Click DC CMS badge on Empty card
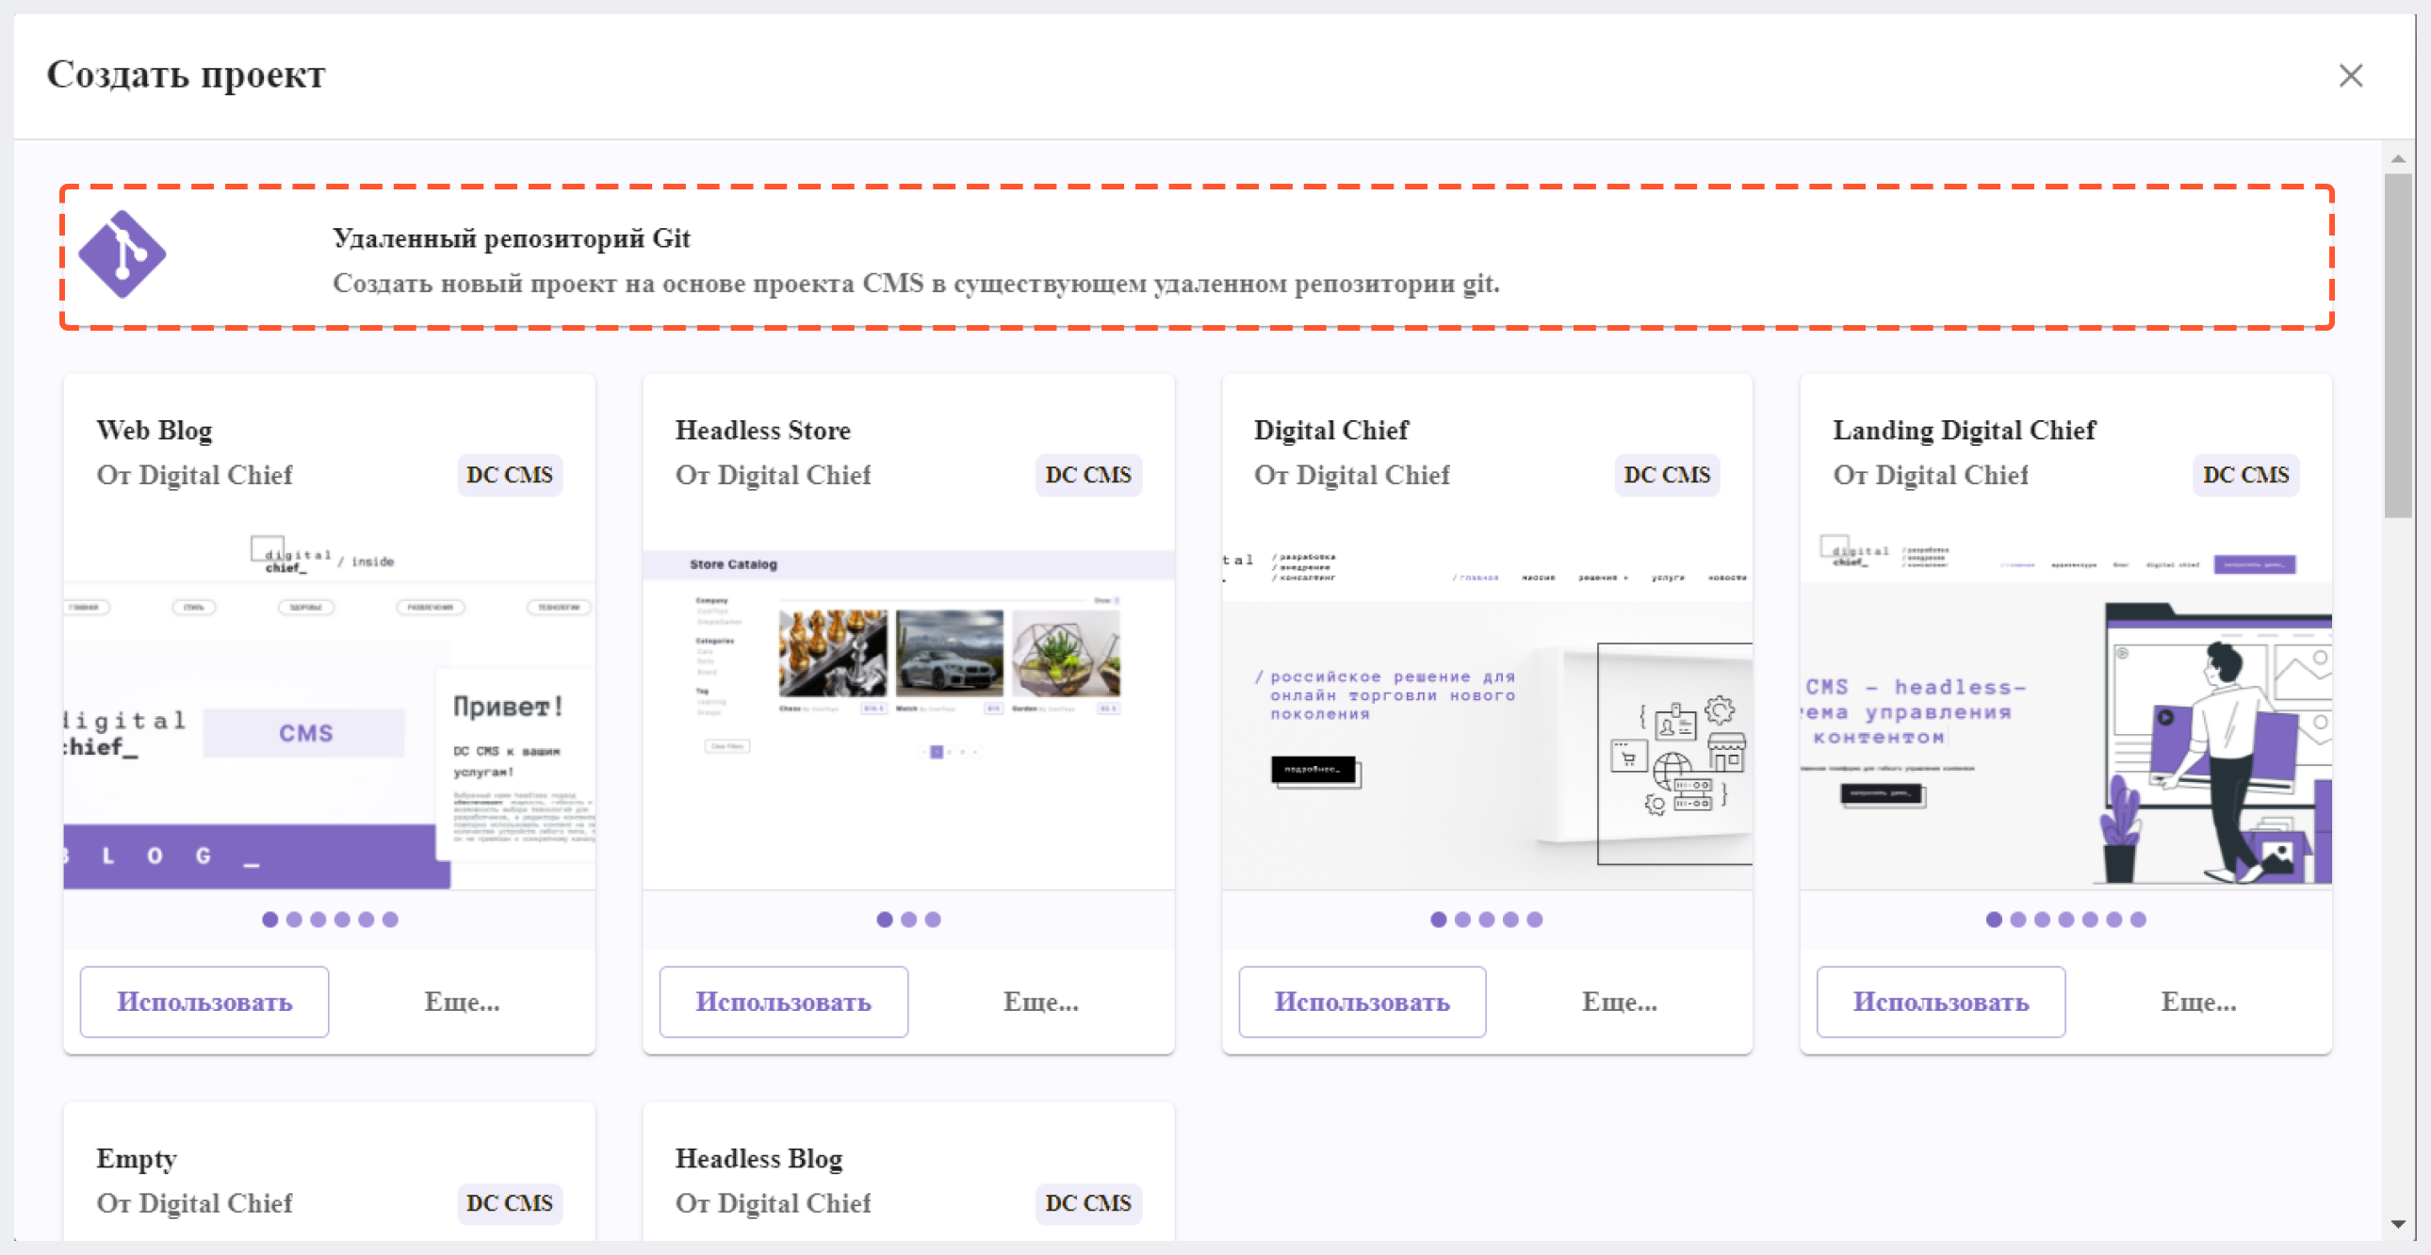This screenshot has height=1255, width=2431. [510, 1203]
